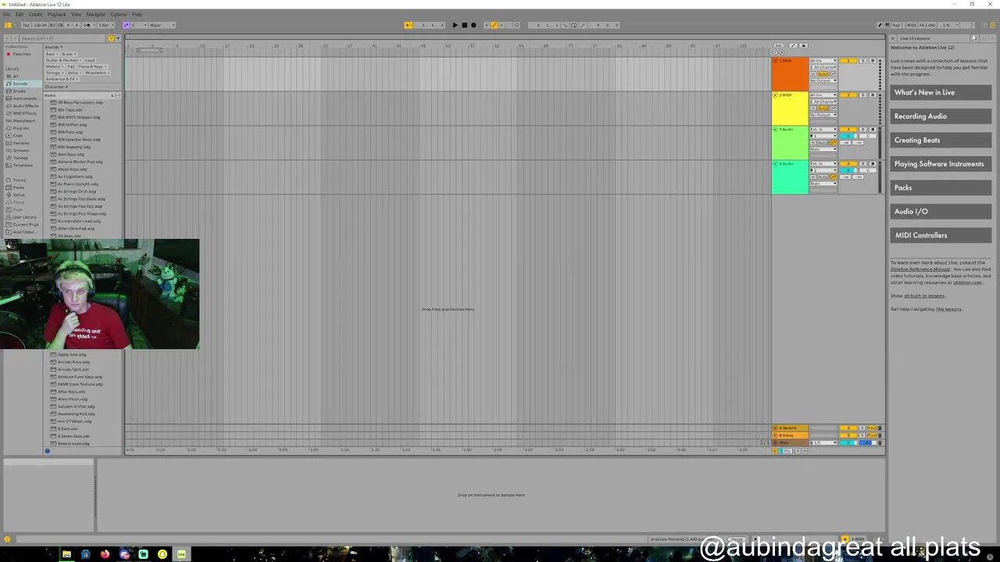Open 3 Audio Ext. In input dropdown
The width and height of the screenshot is (1000, 562).
[823, 130]
